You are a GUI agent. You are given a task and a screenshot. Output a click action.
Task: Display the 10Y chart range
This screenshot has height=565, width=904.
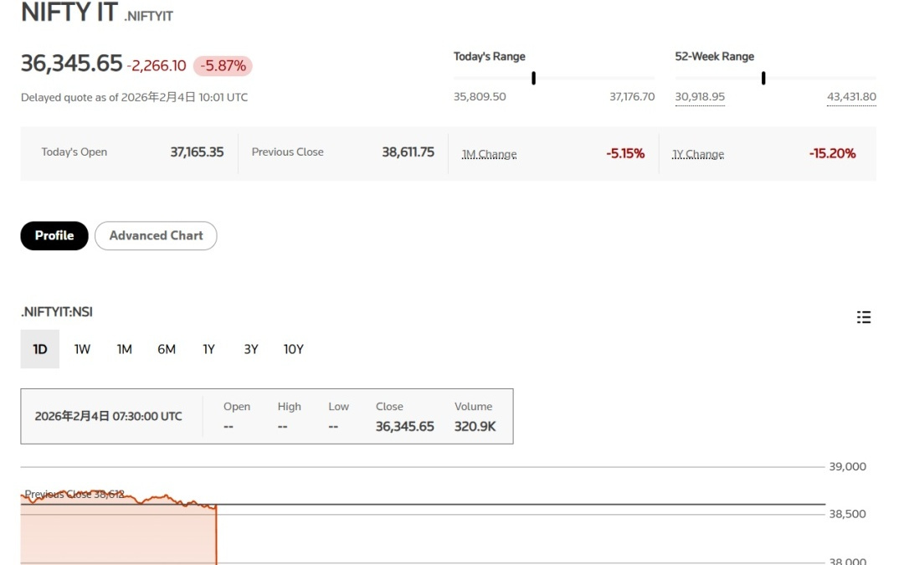click(x=293, y=349)
